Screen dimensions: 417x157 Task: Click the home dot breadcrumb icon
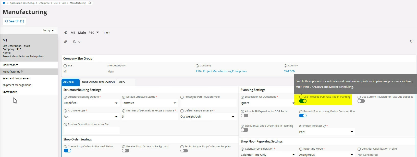coord(4,3)
